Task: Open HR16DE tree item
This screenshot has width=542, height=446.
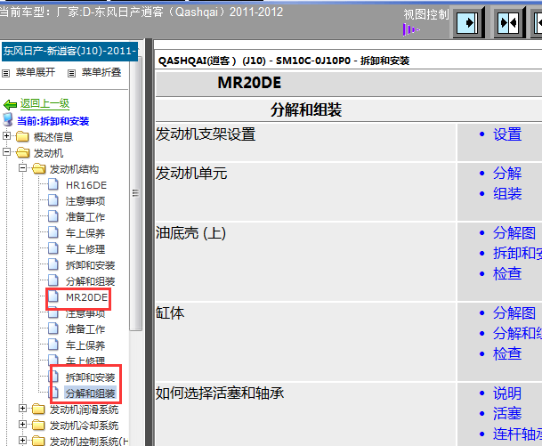Action: [86, 185]
